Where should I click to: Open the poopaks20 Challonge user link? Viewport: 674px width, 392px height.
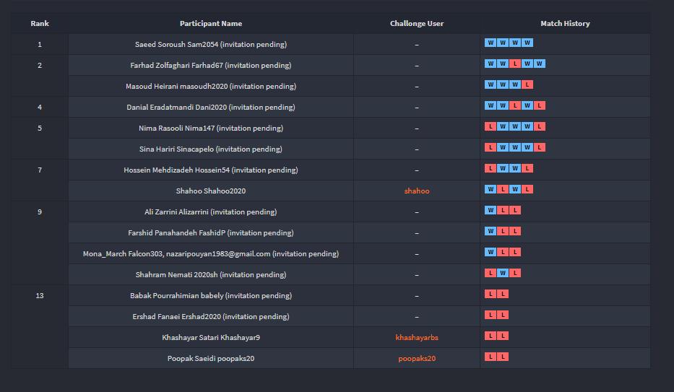pos(417,359)
